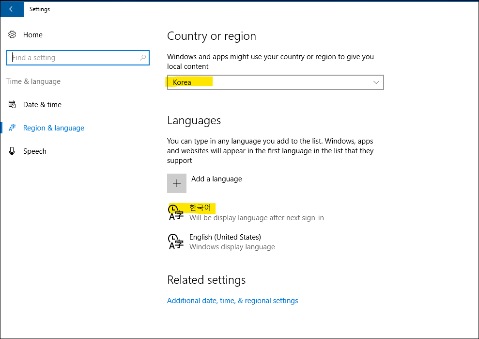Click the Speech microphone icon

(x=12, y=151)
